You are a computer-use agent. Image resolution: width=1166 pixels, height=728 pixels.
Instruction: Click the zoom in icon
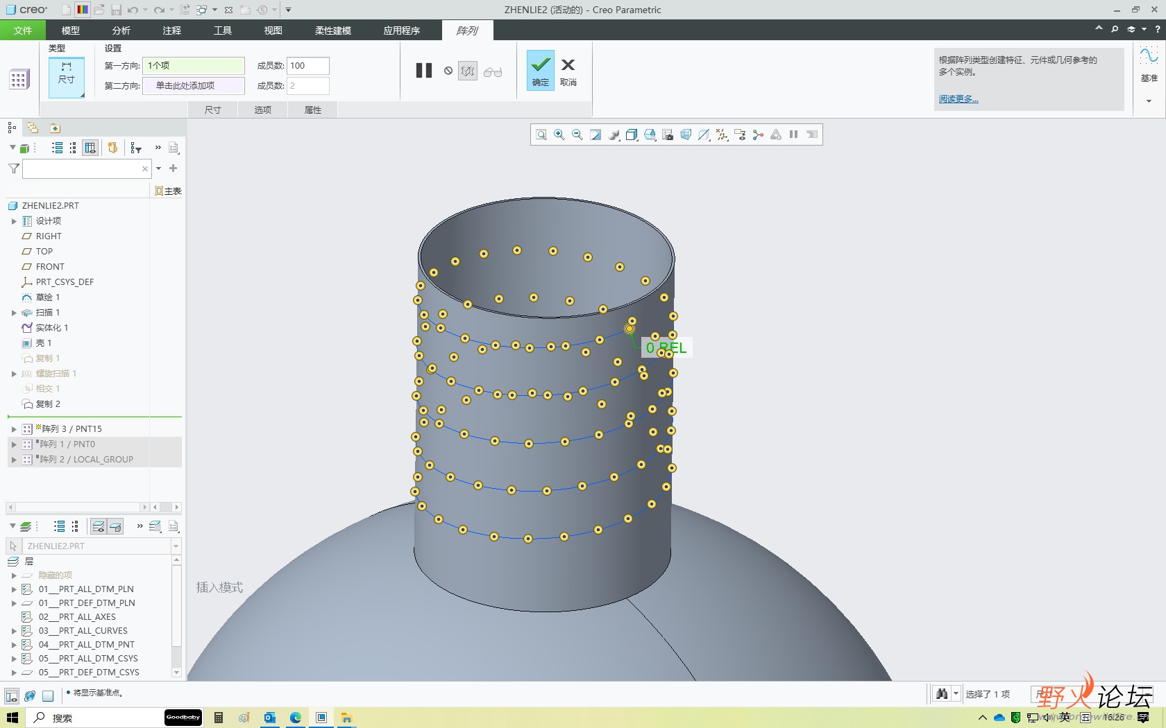[559, 135]
